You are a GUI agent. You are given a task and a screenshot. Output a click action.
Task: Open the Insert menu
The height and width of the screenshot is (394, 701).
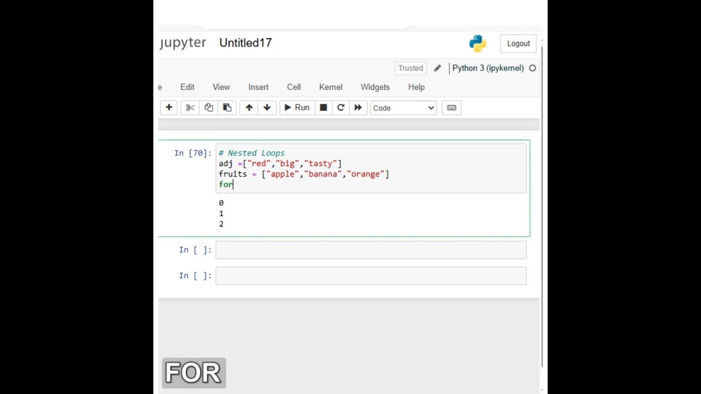pyautogui.click(x=258, y=87)
